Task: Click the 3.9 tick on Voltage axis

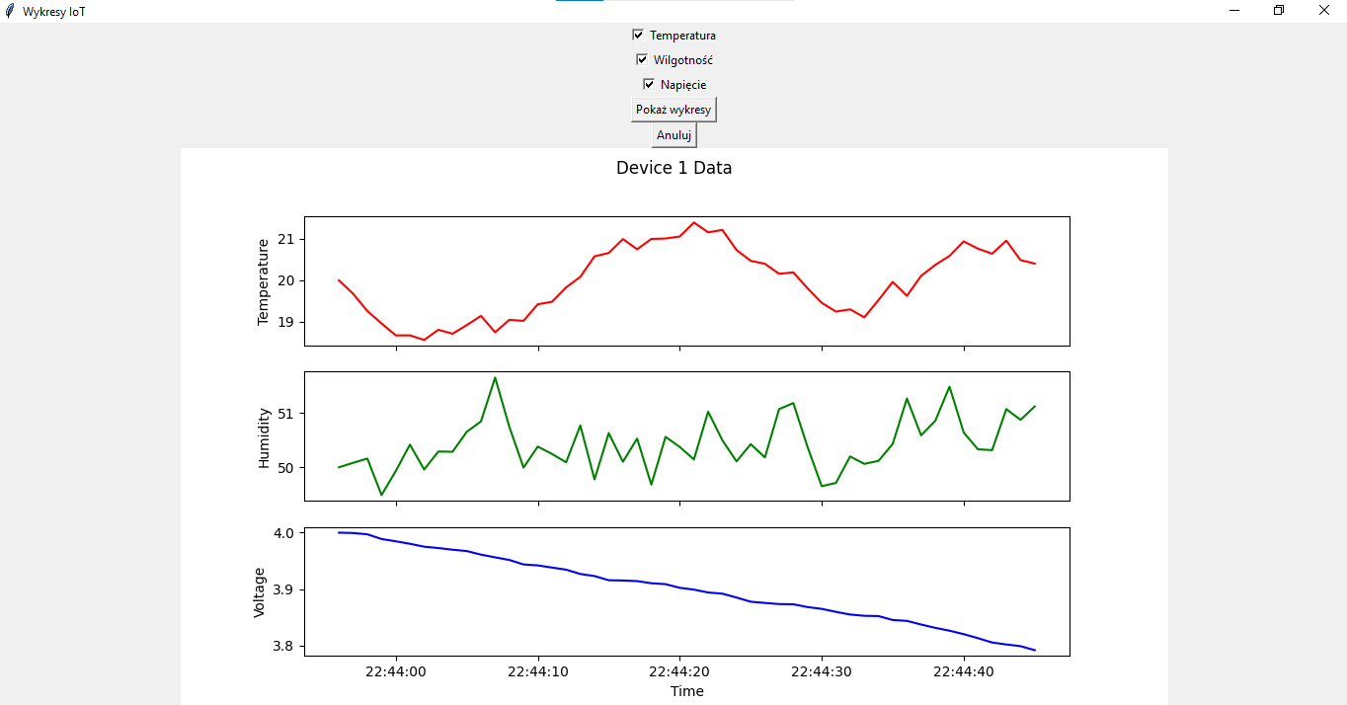Action: pos(283,590)
